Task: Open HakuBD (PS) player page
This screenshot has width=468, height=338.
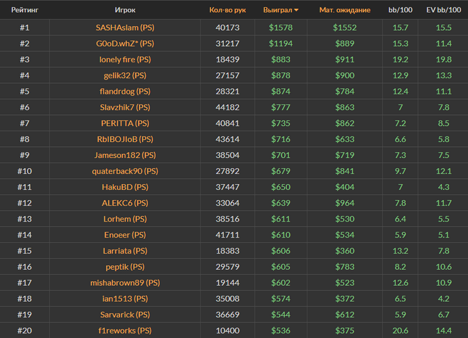Action: click(x=125, y=187)
